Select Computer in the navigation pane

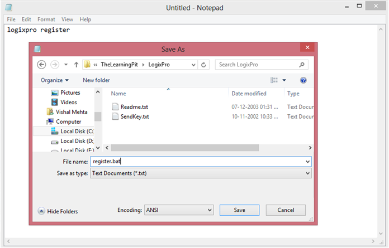click(x=69, y=121)
